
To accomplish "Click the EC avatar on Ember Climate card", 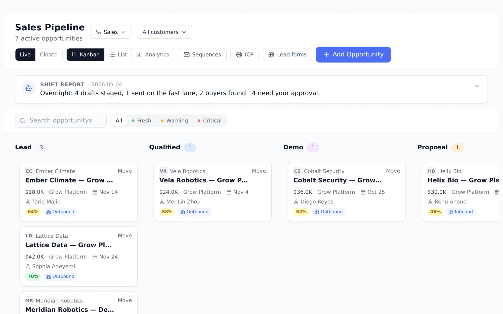I will 29,171.
